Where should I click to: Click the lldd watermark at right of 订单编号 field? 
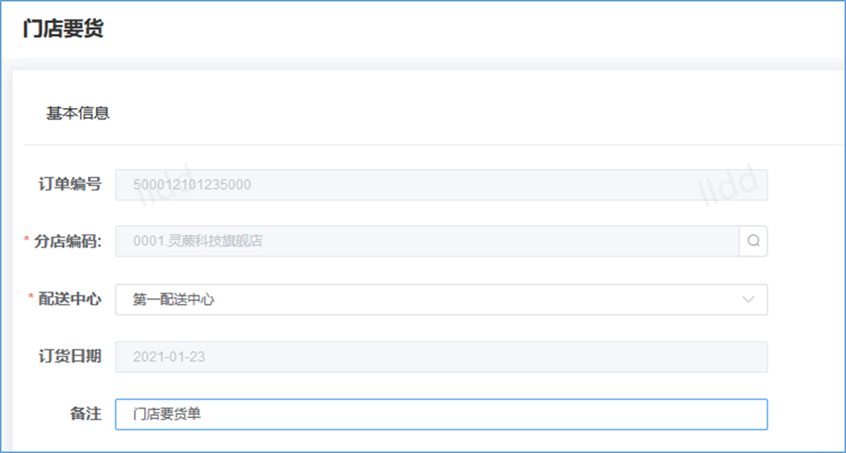point(729,184)
